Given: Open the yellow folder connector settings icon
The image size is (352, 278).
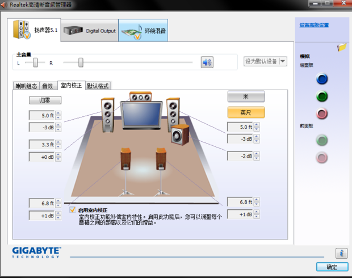Looking at the screenshot, I should pyautogui.click(x=342, y=47).
